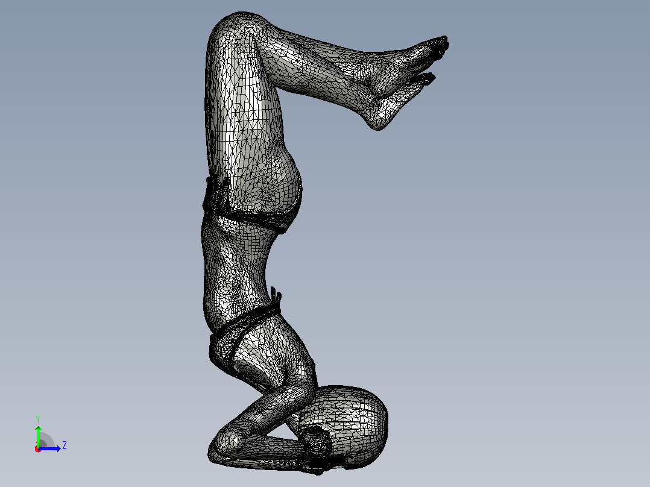Viewport: 650px width, 487px height.
Task: Click the blue Z axis arrow on triad
Action: 50,449
